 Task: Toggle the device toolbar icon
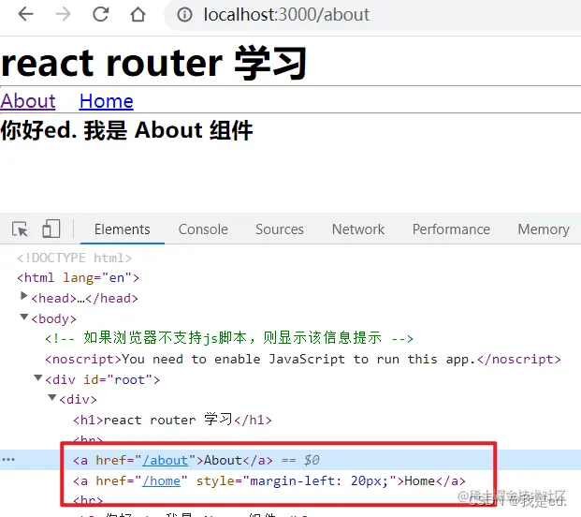[x=51, y=229]
